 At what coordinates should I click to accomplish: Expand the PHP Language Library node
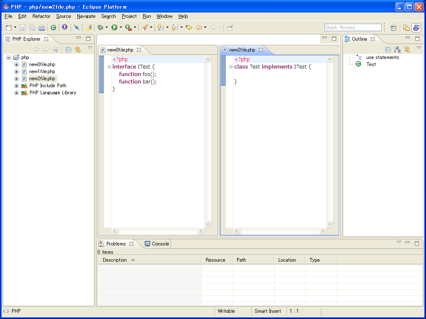16,93
